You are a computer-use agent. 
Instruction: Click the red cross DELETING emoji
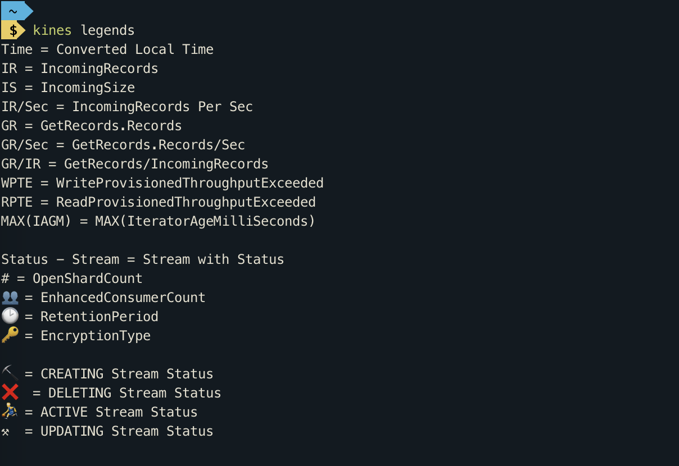pyautogui.click(x=10, y=392)
